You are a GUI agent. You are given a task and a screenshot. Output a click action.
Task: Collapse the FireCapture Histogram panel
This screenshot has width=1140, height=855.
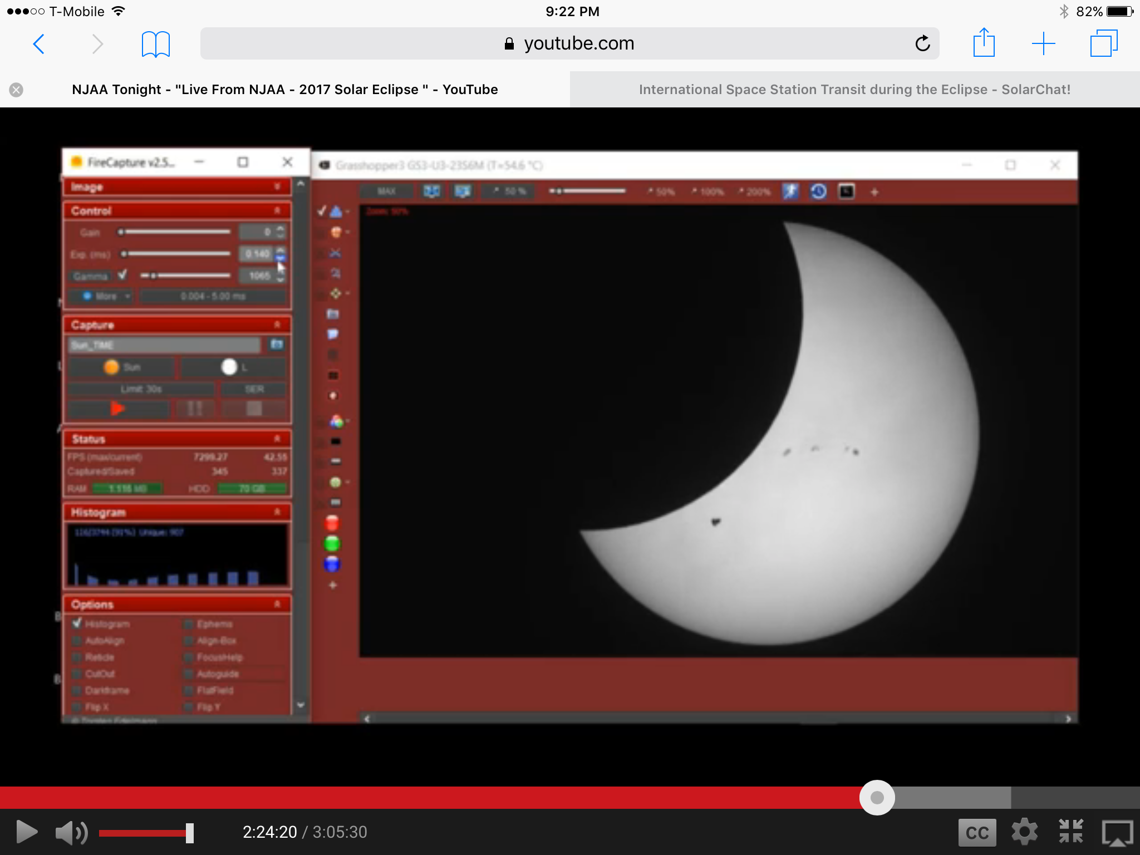coord(277,512)
